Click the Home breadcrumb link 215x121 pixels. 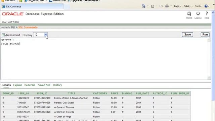click(4, 27)
